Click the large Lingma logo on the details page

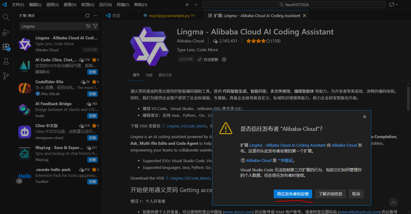[149, 46]
